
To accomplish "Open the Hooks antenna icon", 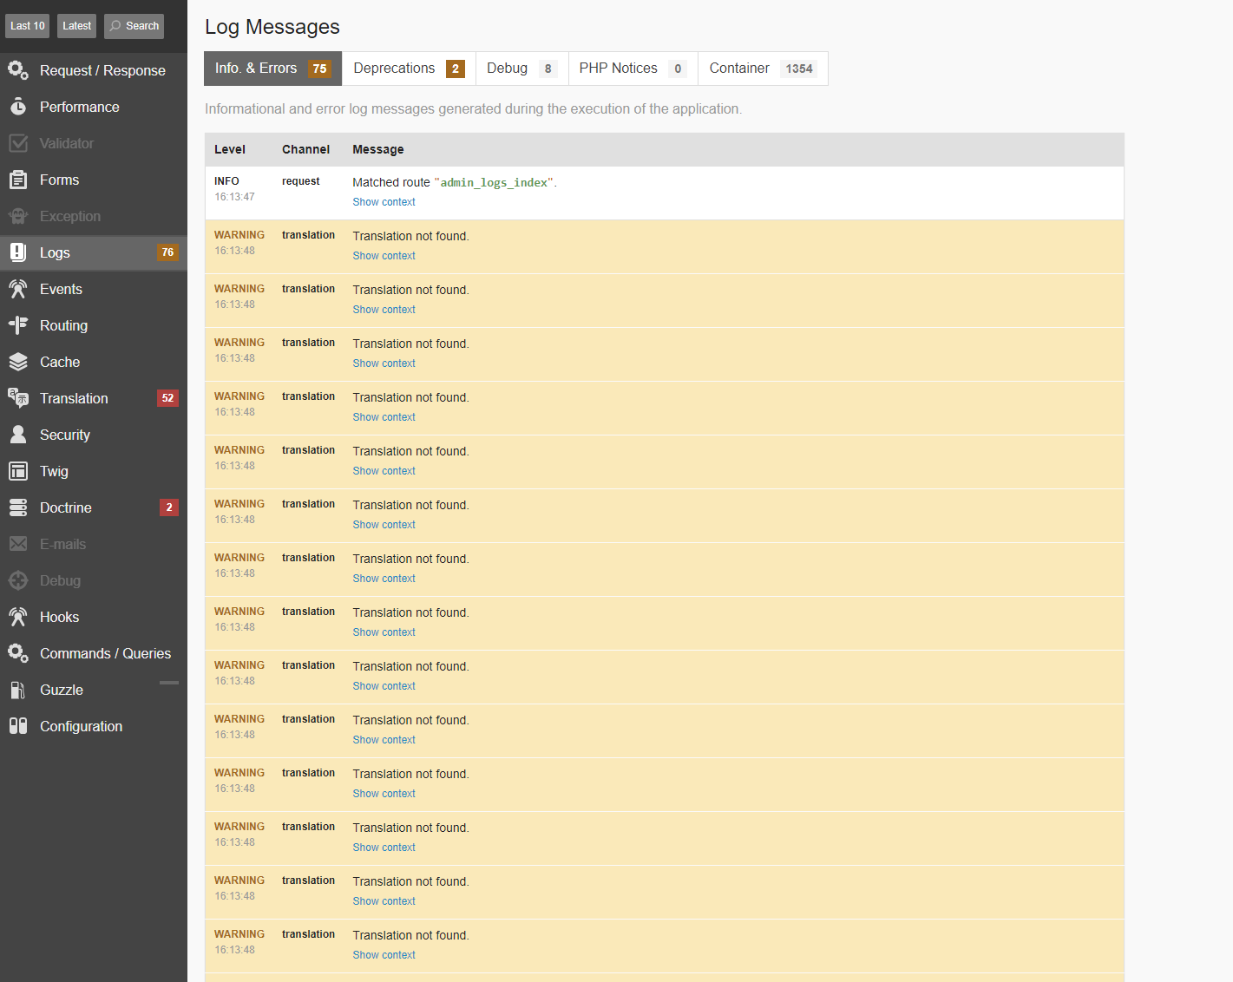I will 18,617.
